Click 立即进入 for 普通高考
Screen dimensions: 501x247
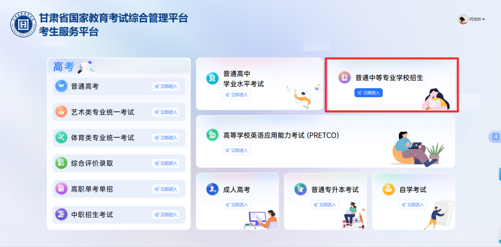[166, 87]
